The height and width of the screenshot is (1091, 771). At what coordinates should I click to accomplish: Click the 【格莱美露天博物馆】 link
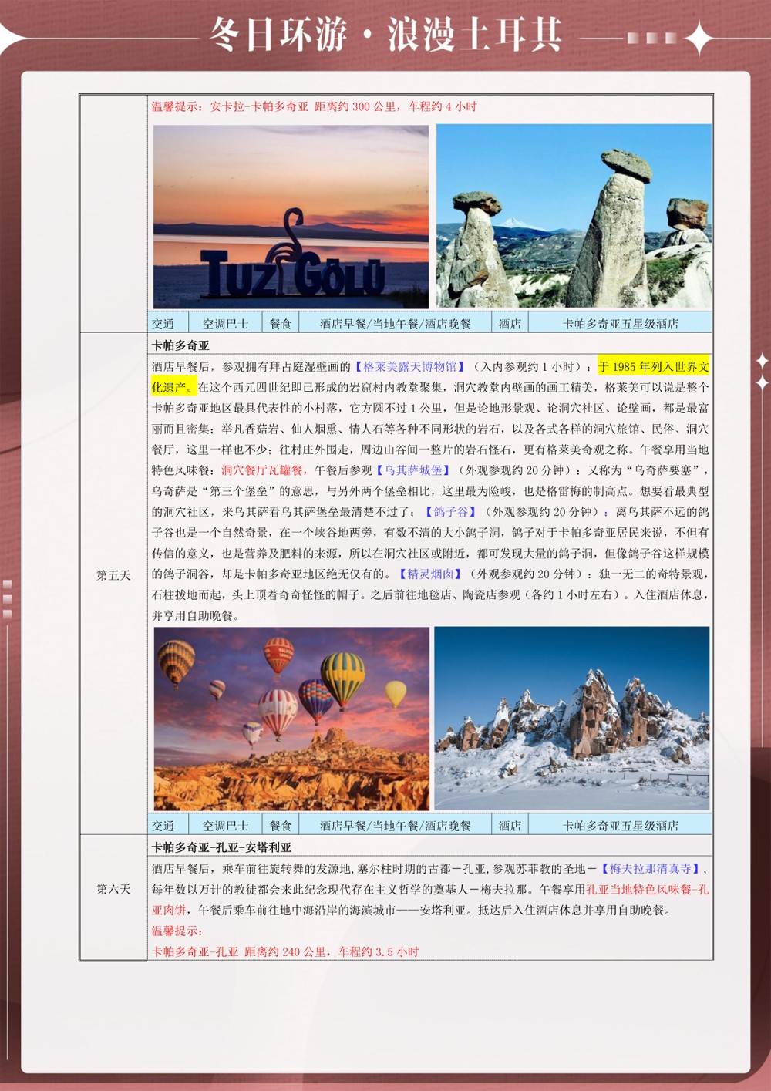point(409,367)
